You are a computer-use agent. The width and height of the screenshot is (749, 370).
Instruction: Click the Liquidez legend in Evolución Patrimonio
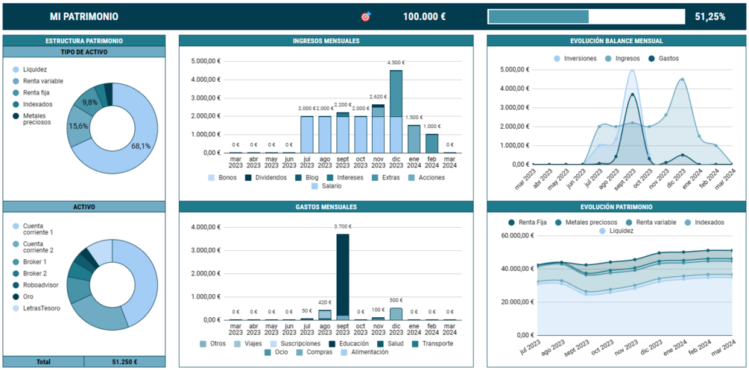point(616,231)
